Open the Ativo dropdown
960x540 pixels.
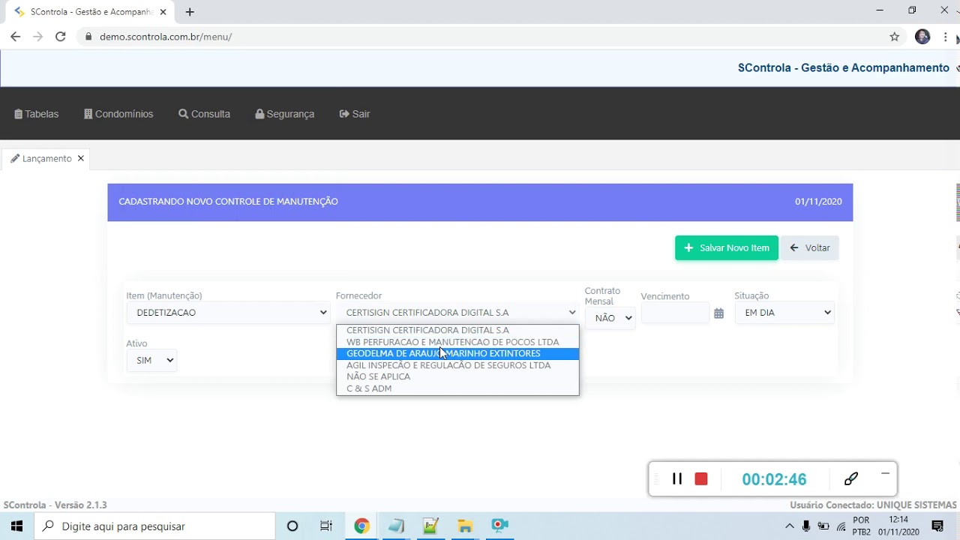tap(151, 361)
